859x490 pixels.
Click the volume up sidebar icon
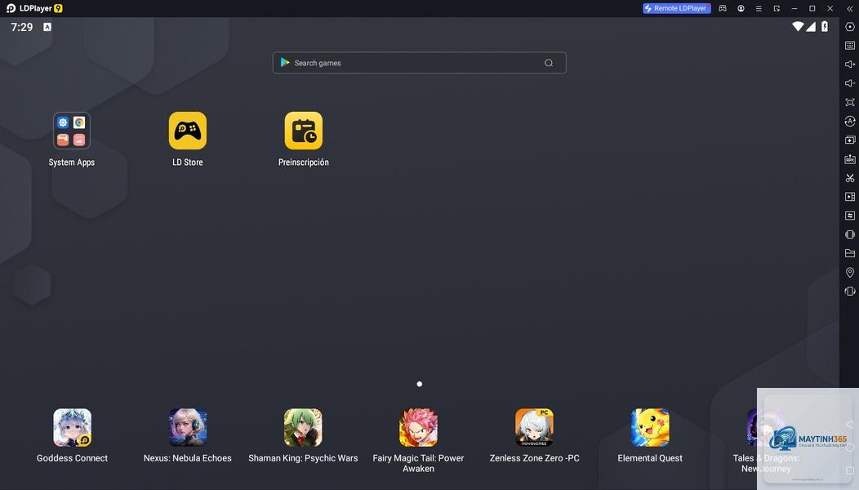pos(850,65)
